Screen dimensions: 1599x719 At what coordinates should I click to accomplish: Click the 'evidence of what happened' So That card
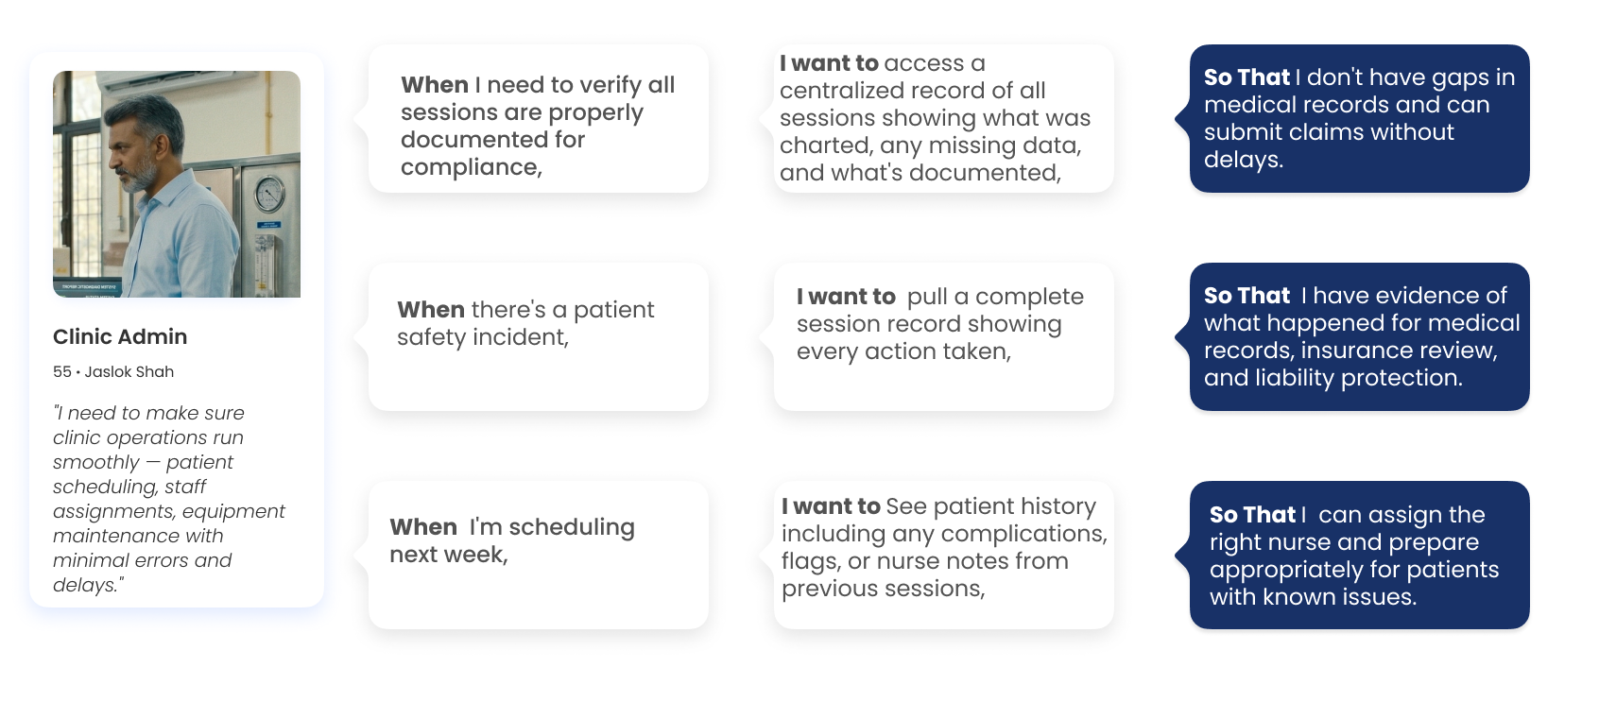(1360, 336)
